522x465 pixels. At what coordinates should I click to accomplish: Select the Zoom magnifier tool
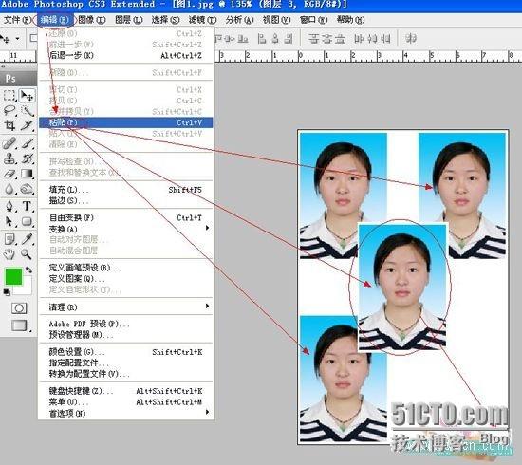point(27,254)
